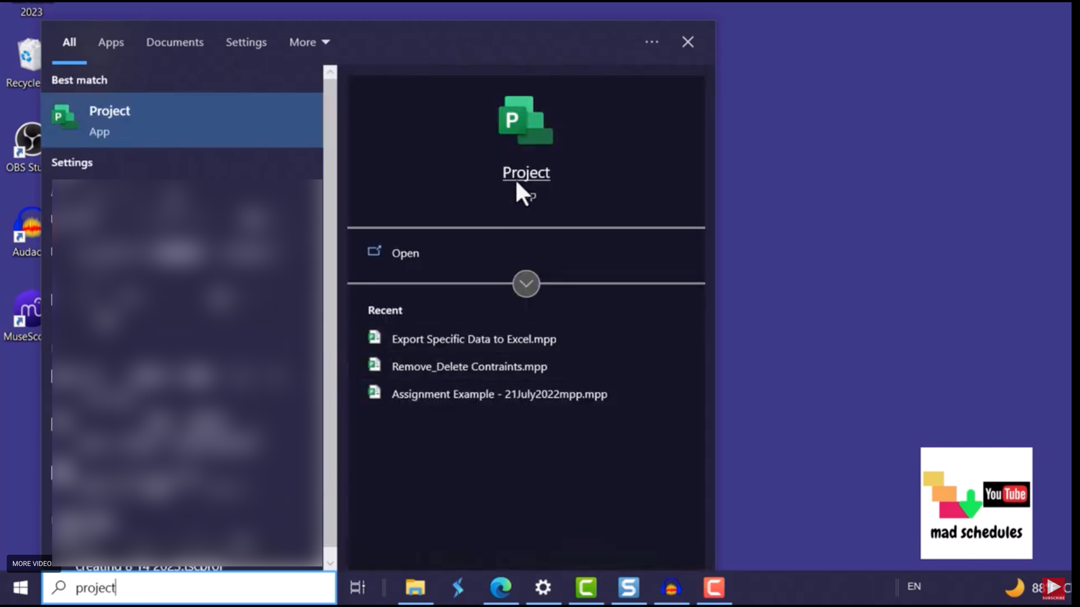
Task: Open the green Camtasia taskbar icon
Action: click(586, 588)
